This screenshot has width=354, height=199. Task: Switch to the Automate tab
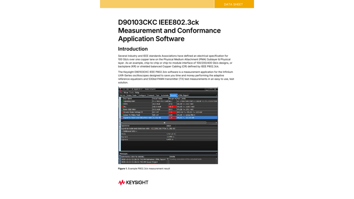click(165, 96)
